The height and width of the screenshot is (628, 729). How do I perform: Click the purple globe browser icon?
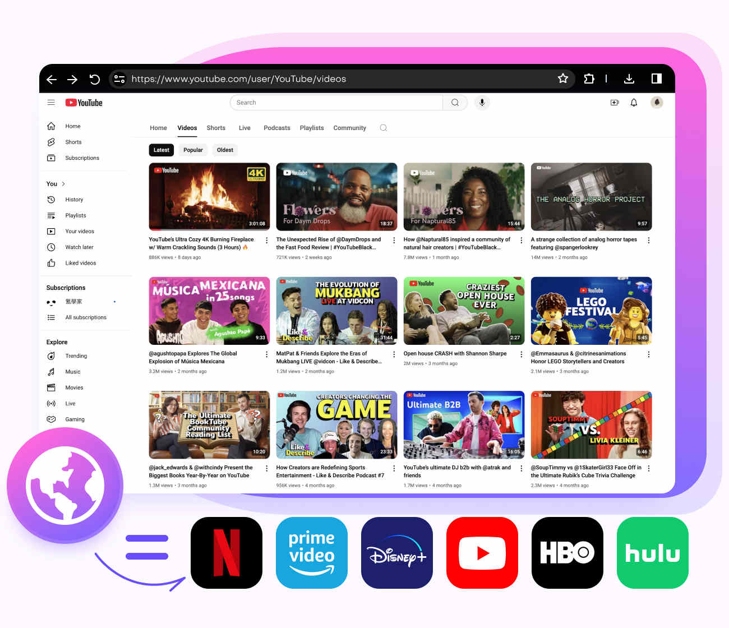65,486
